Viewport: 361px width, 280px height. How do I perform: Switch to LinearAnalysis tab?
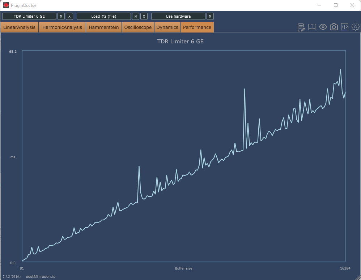pyautogui.click(x=19, y=27)
